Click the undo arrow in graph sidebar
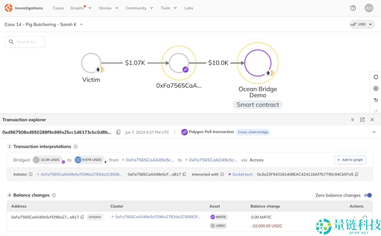381x236 pixels. (x=376, y=100)
